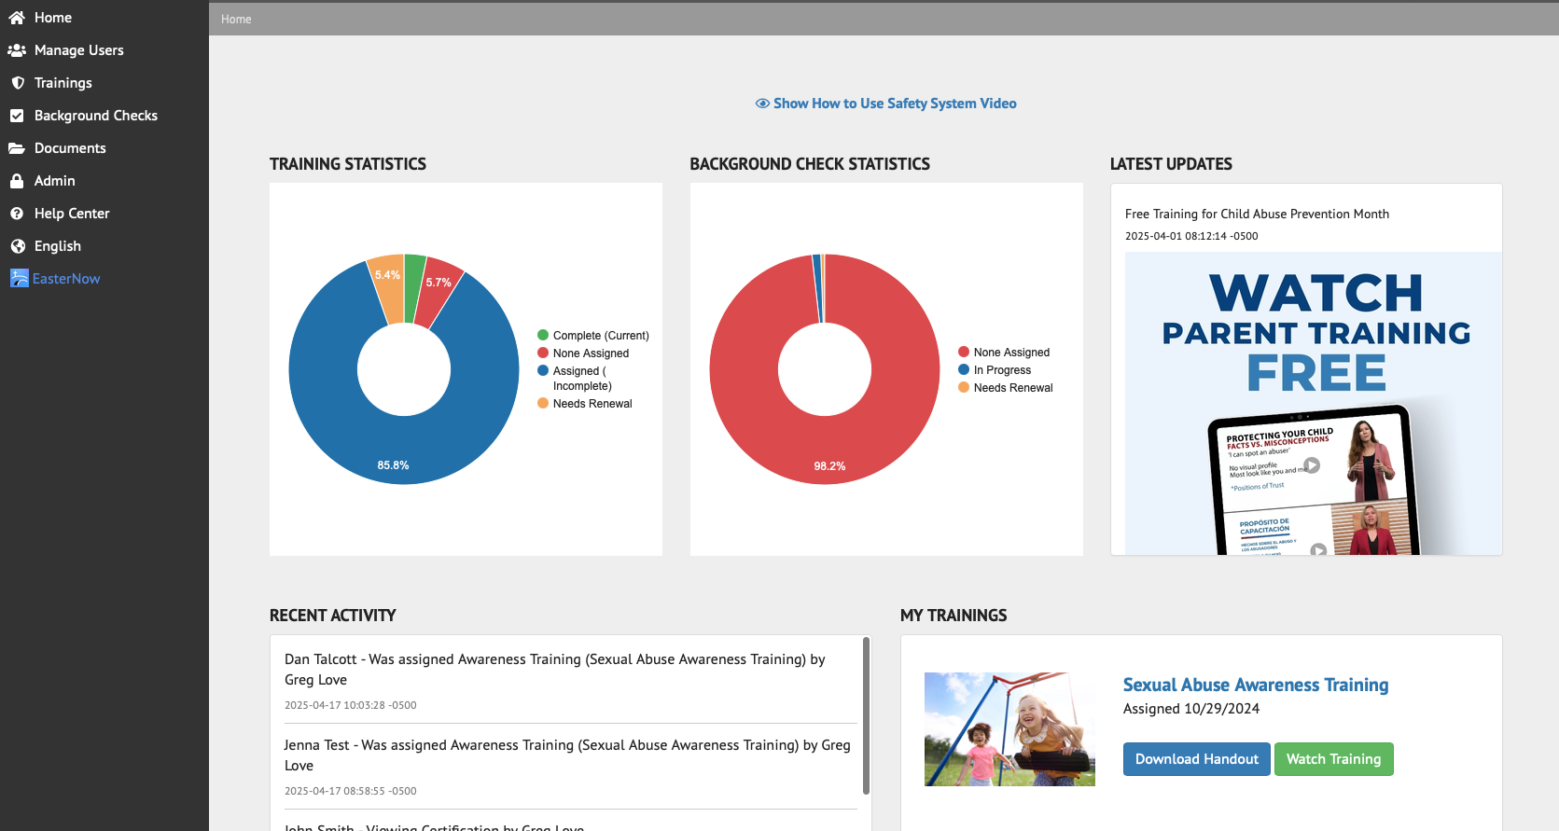Click the Manage Users people icon
The width and height of the screenshot is (1559, 831).
17,50
